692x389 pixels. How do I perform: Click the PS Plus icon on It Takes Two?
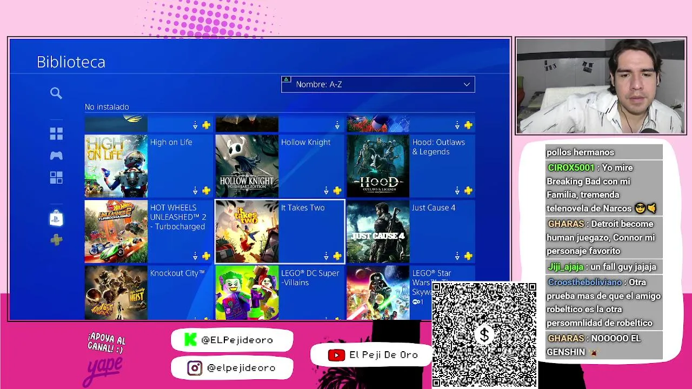click(337, 256)
